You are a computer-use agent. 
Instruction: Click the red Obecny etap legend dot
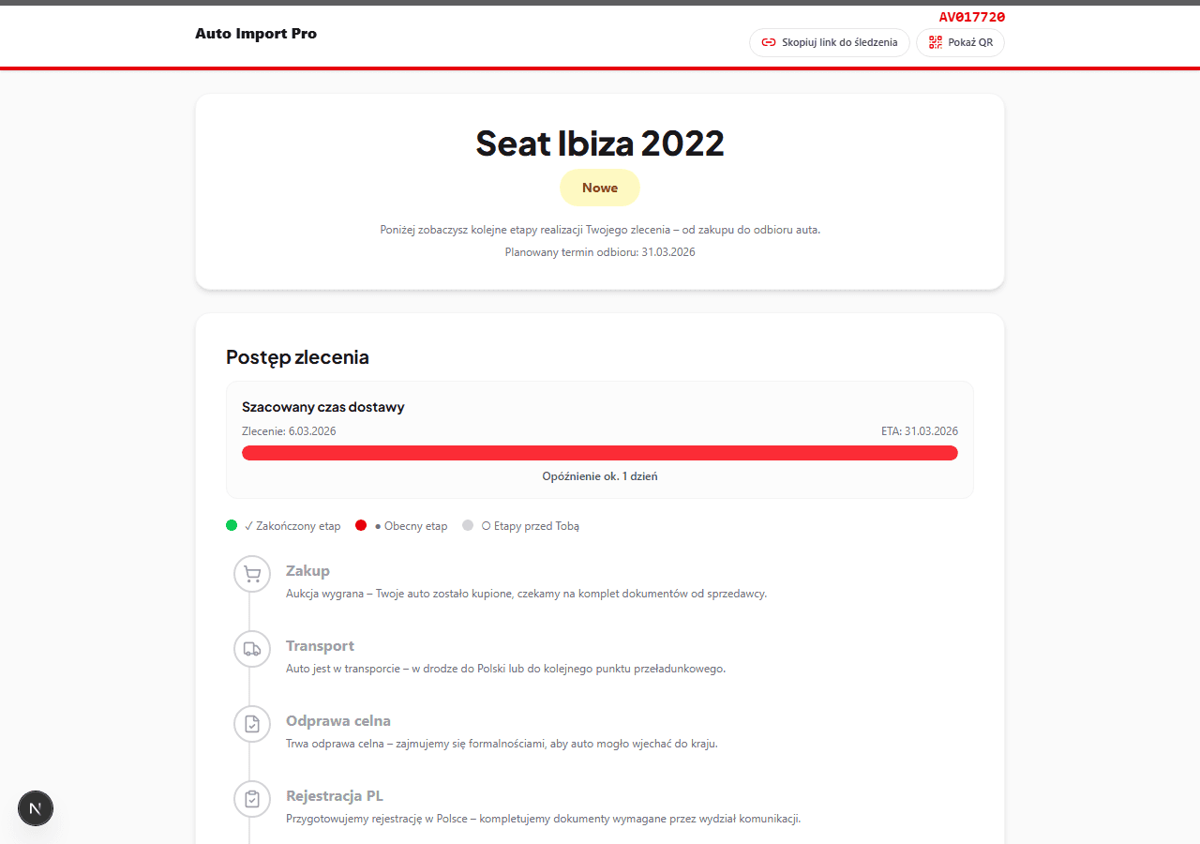pyautogui.click(x=361, y=525)
